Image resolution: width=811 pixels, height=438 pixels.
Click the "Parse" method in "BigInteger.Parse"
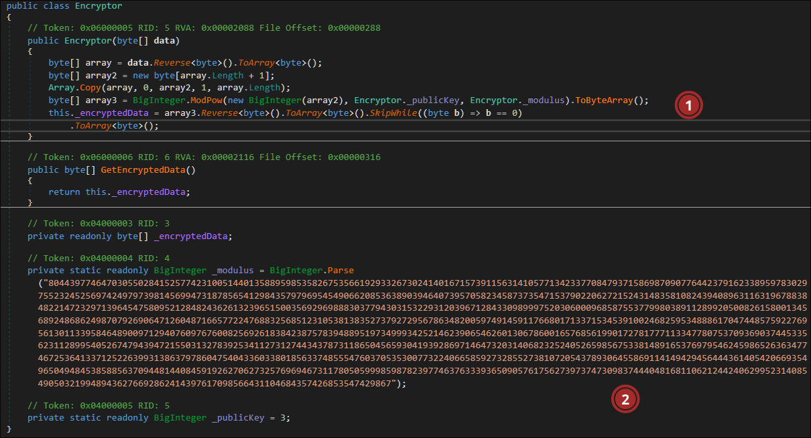pyautogui.click(x=340, y=271)
